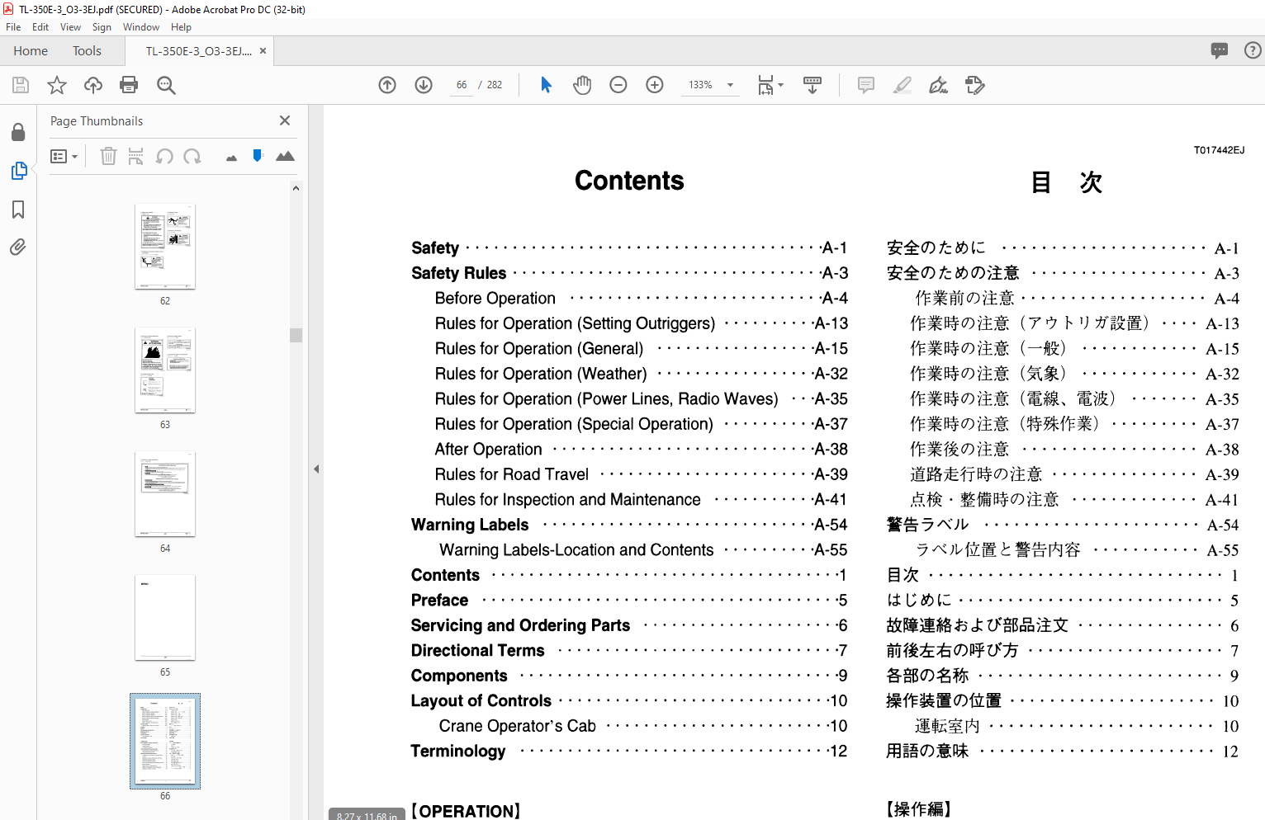Open the Sign document pen tool
1265x820 pixels.
pos(939,85)
